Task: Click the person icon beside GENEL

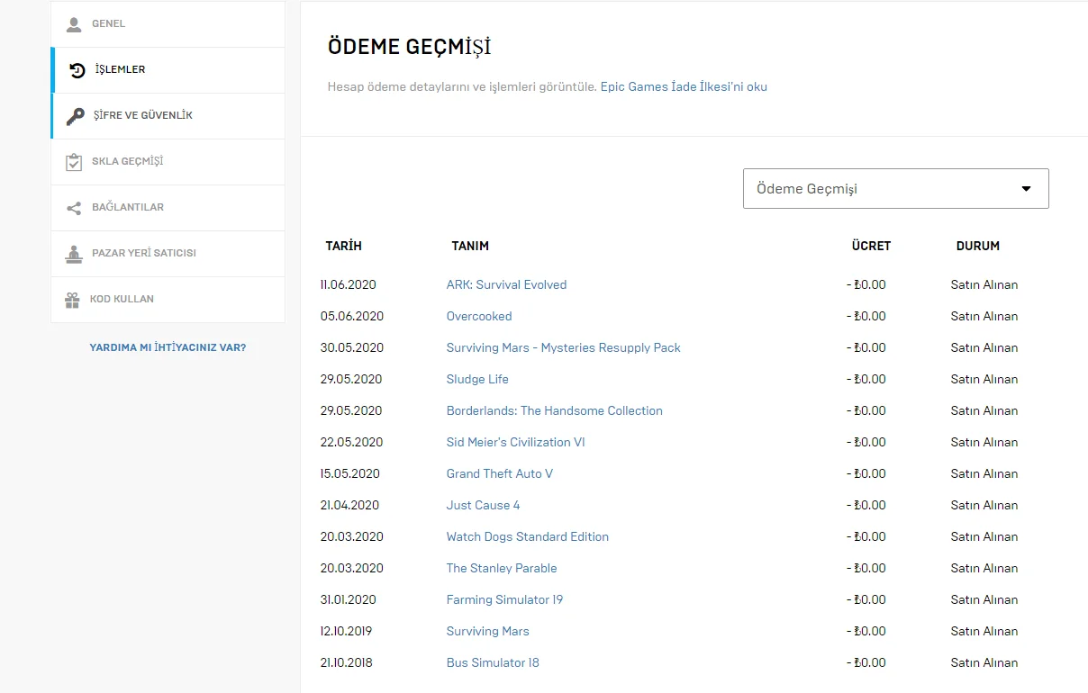Action: 74,24
